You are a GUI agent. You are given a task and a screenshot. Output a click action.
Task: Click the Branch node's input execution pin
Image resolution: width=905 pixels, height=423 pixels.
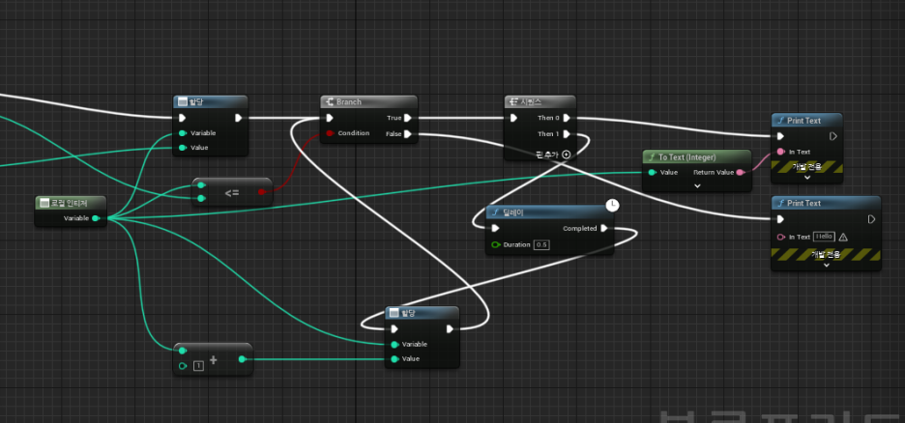click(329, 118)
